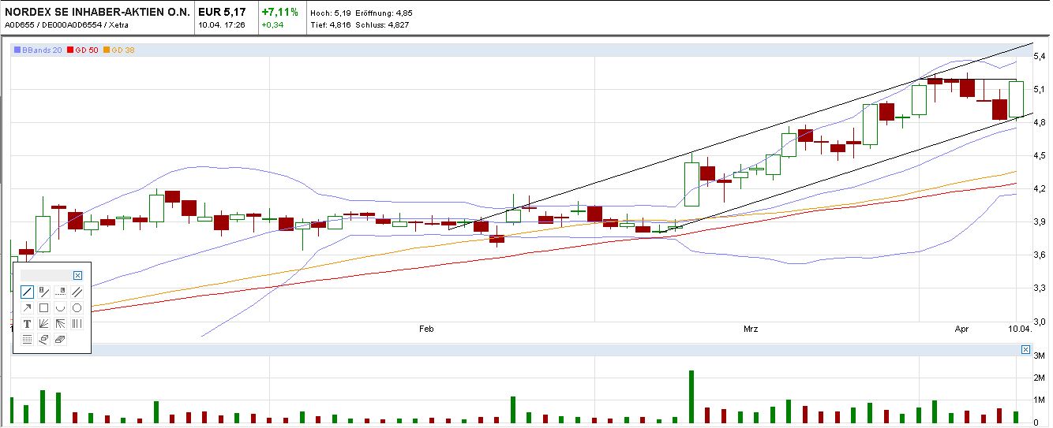Screen dimensions: 1053x428
Task: Click the Feb label on time axis
Action: pyautogui.click(x=427, y=329)
